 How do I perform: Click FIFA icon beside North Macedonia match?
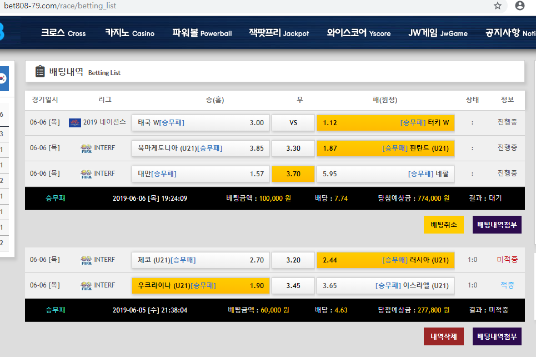(x=86, y=148)
